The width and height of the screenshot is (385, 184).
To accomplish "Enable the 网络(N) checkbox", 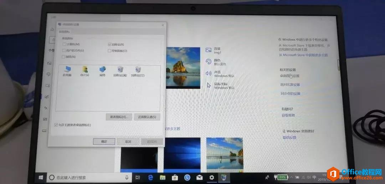I will click(x=63, y=57).
